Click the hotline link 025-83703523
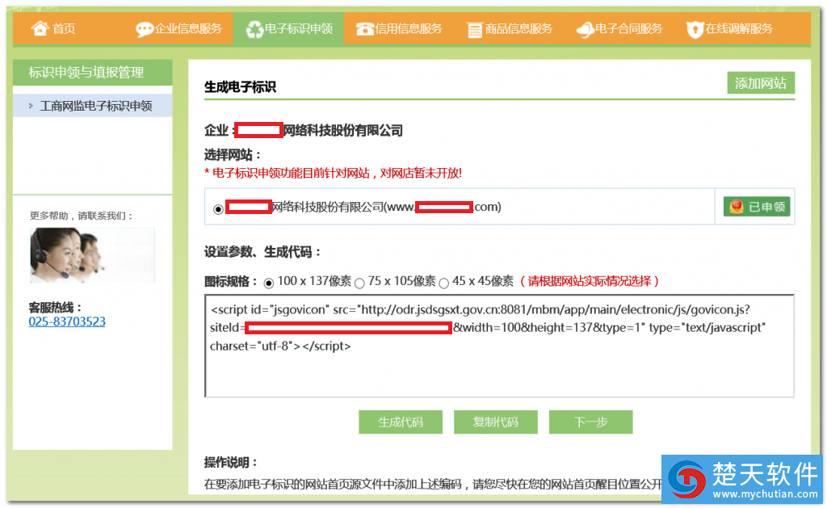The width and height of the screenshot is (827, 508). [67, 321]
